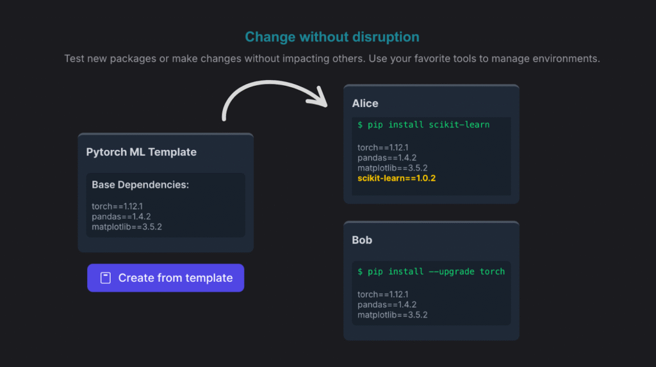
Task: Click the 'pip install scikit-learn' command
Action: (423, 125)
